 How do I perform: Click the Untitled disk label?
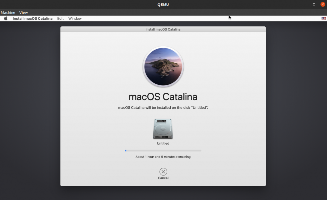point(163,143)
